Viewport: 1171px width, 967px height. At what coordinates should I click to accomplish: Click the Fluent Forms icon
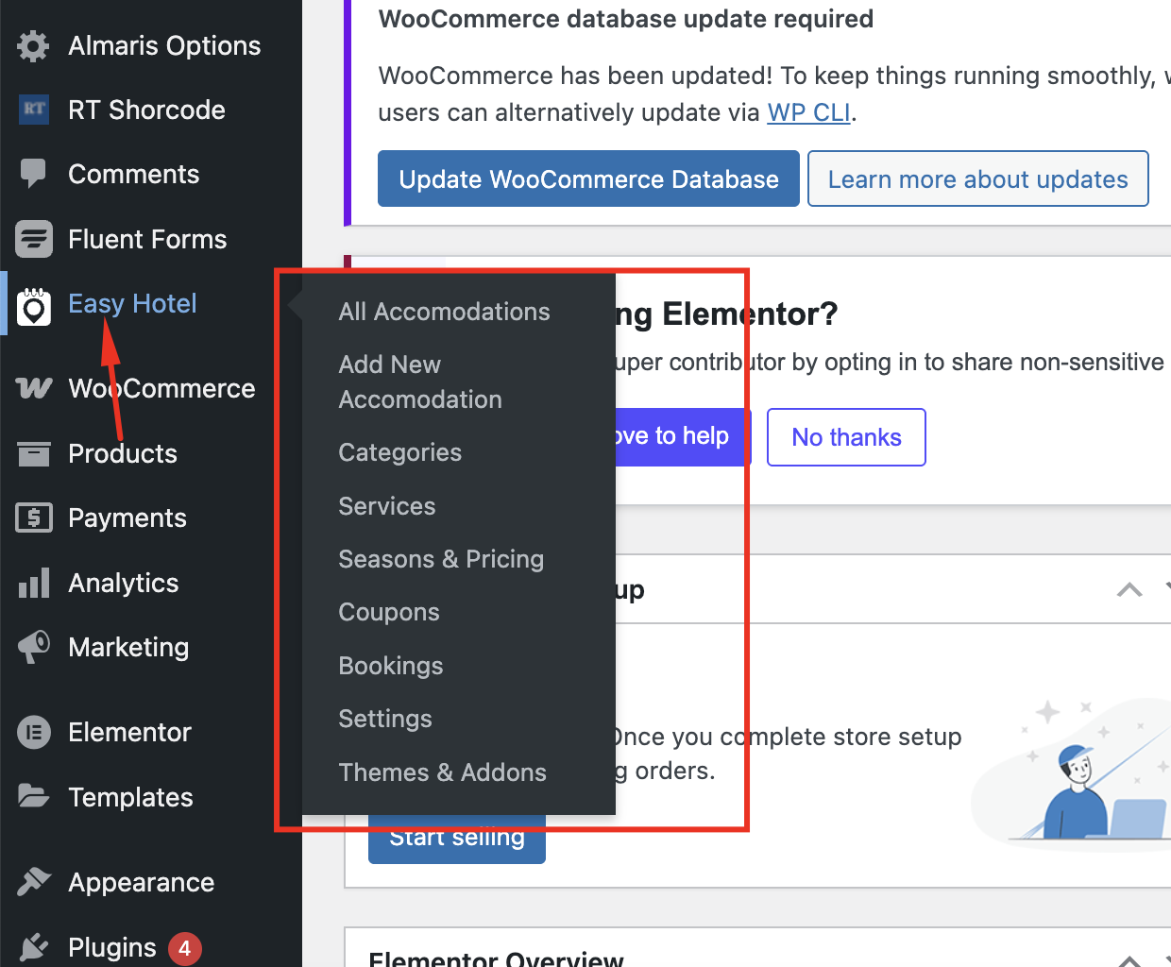tap(34, 239)
